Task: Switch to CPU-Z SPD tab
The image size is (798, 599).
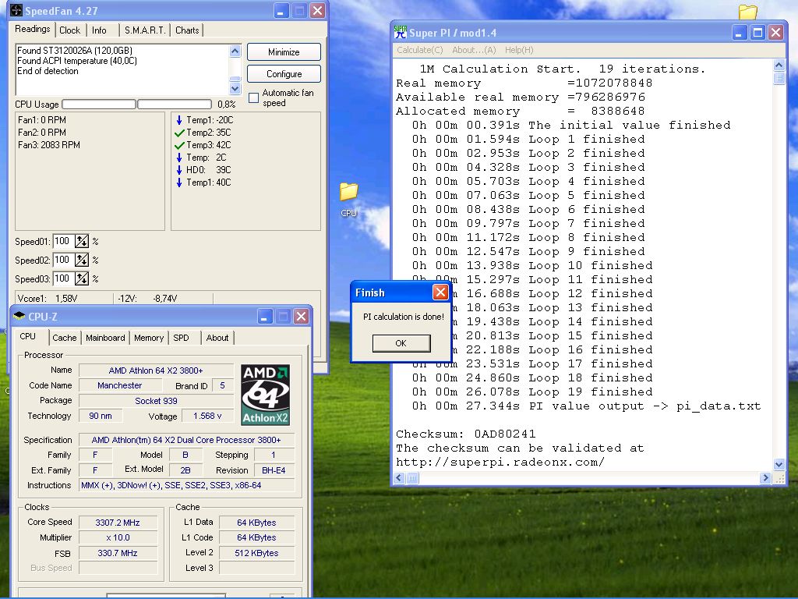Action: [181, 338]
